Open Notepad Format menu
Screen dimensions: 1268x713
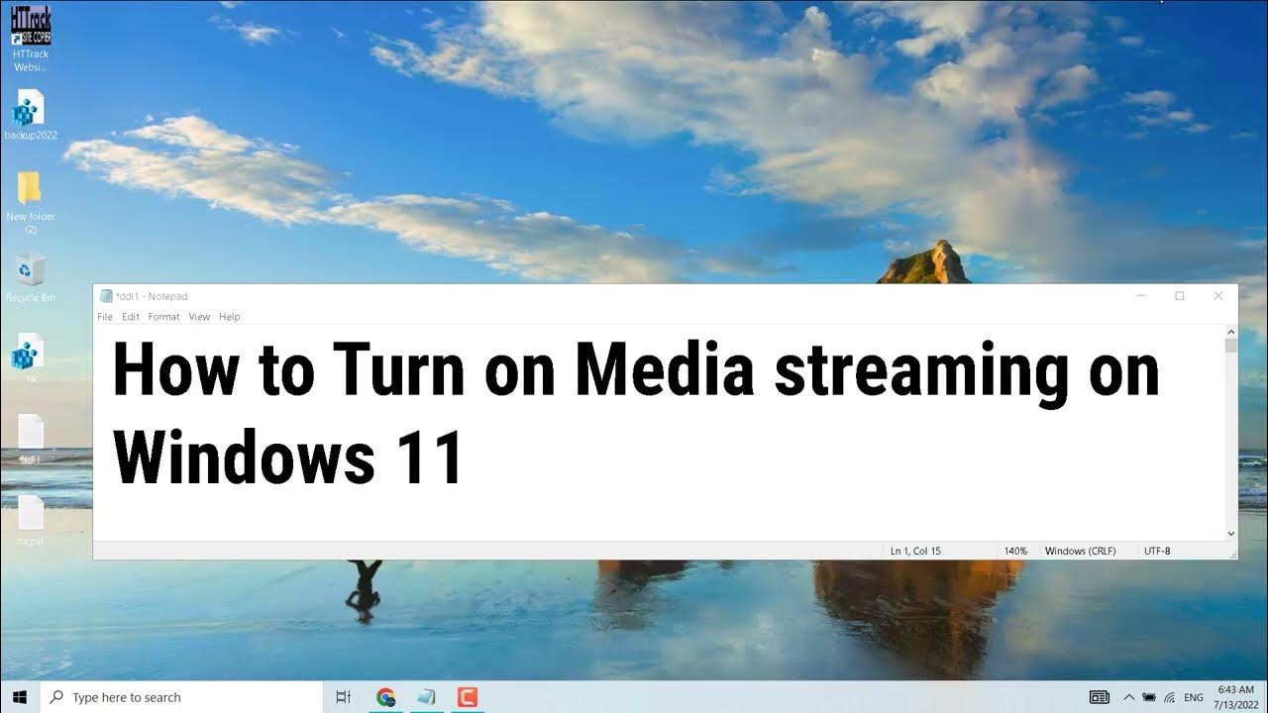(x=163, y=317)
